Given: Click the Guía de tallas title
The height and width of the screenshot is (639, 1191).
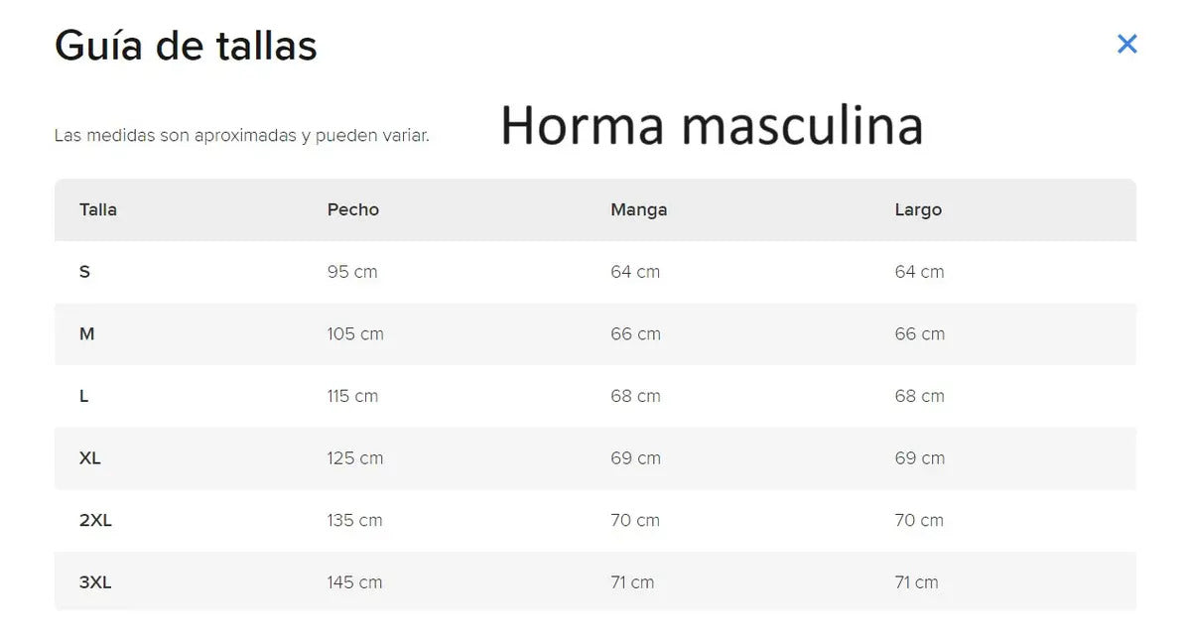Looking at the screenshot, I should click(186, 46).
